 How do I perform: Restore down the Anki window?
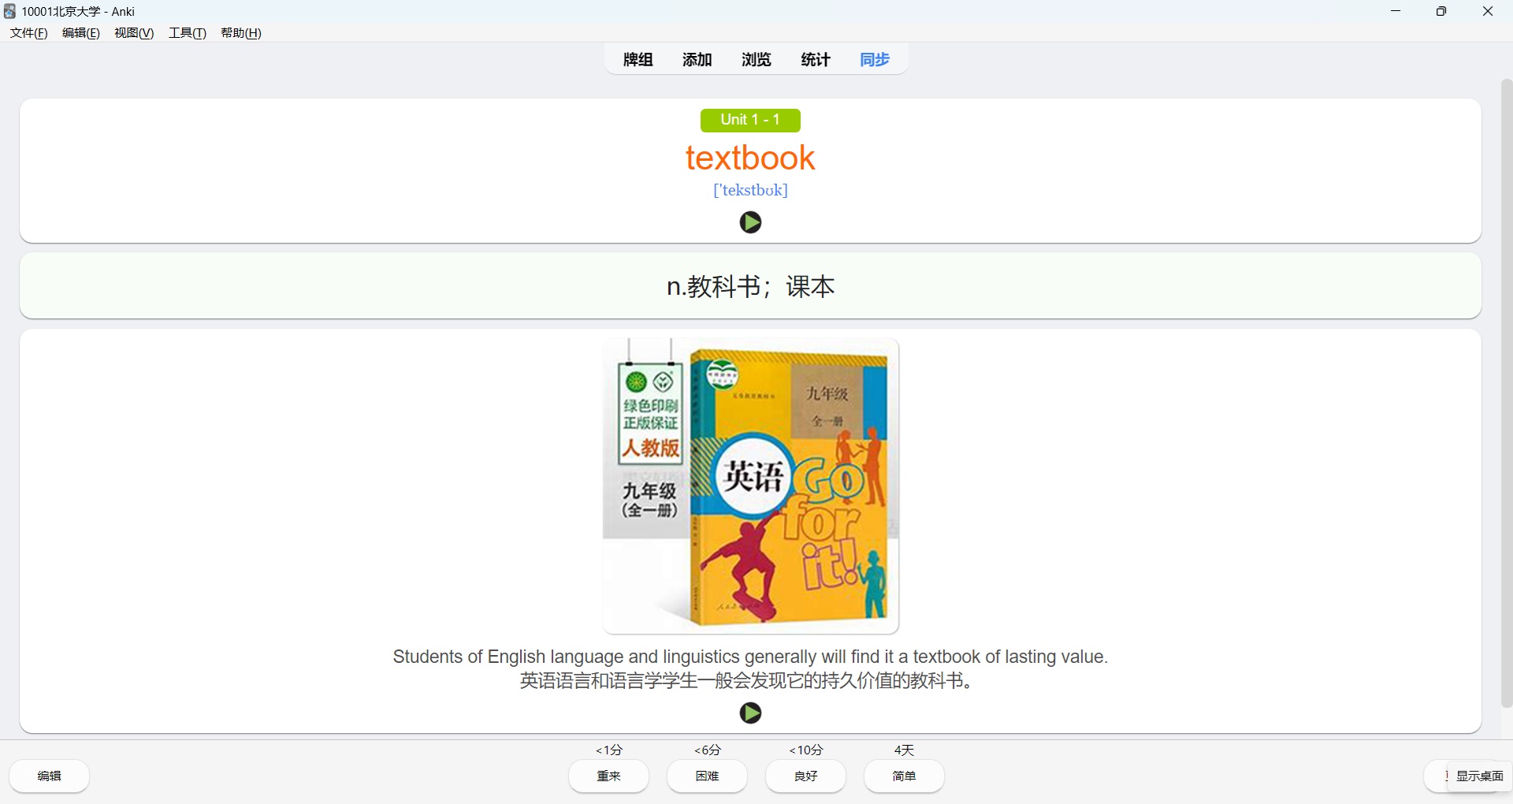[1441, 11]
